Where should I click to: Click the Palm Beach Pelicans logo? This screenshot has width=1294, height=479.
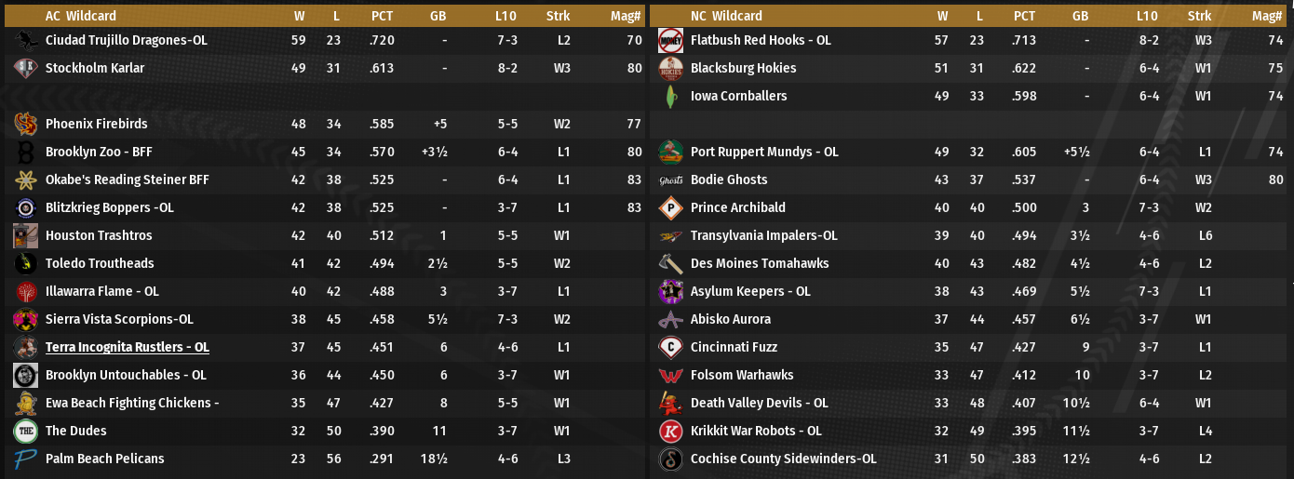click(x=26, y=459)
